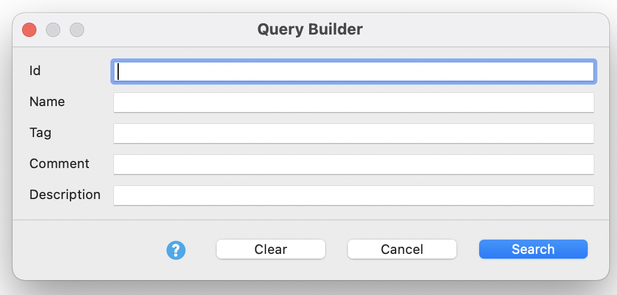Click the blue help question mark icon
Image resolution: width=617 pixels, height=295 pixels.
pyautogui.click(x=176, y=250)
